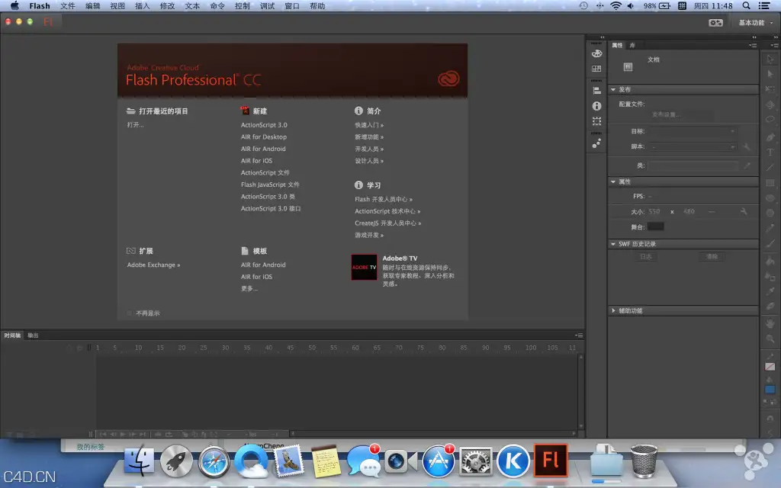This screenshot has height=488, width=781.
Task: Click the 发布设置... button
Action: [666, 115]
